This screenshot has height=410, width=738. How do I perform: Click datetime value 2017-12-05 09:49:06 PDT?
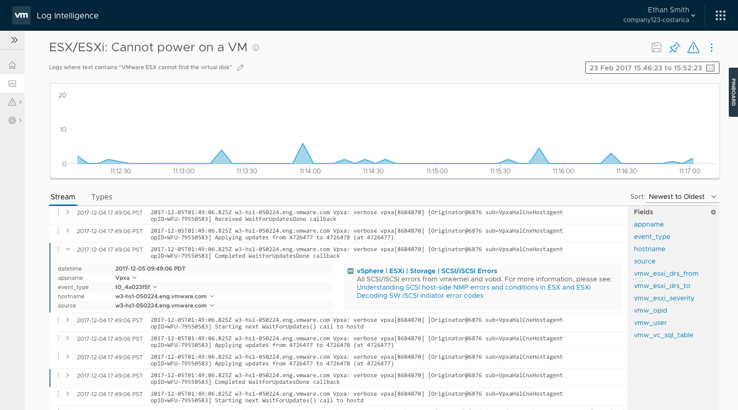point(150,269)
